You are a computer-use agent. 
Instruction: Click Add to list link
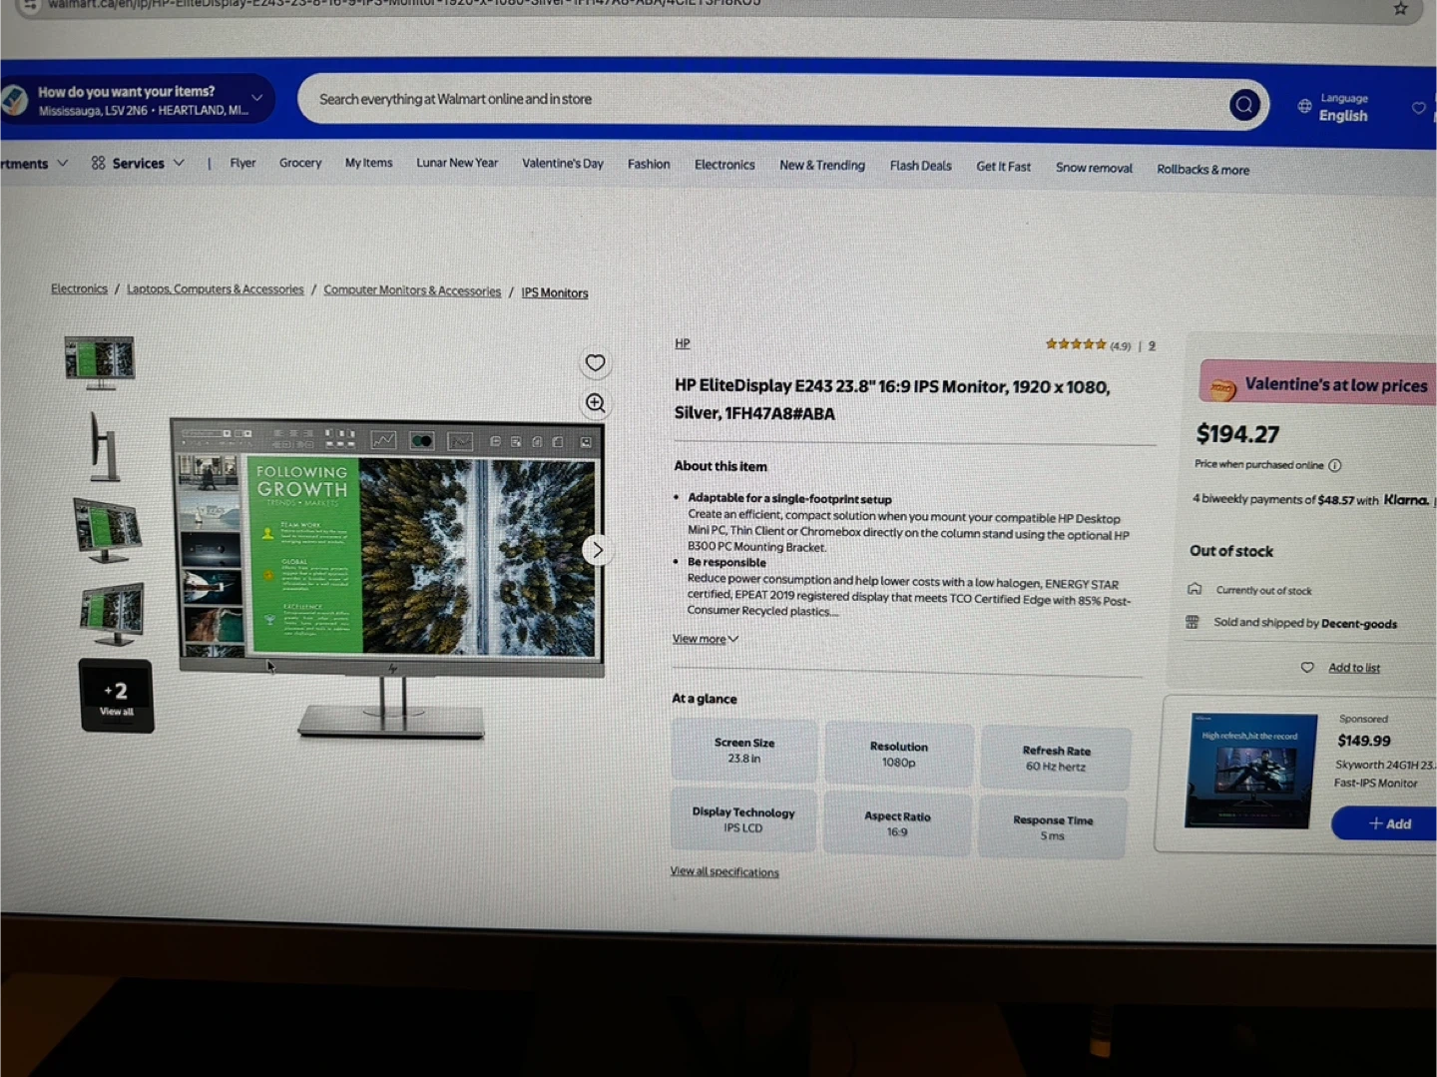[x=1353, y=668]
